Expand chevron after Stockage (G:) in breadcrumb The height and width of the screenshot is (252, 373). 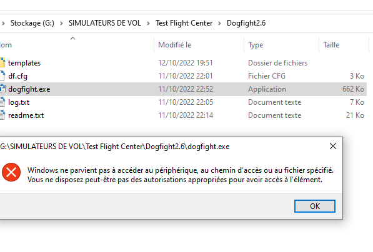point(61,23)
